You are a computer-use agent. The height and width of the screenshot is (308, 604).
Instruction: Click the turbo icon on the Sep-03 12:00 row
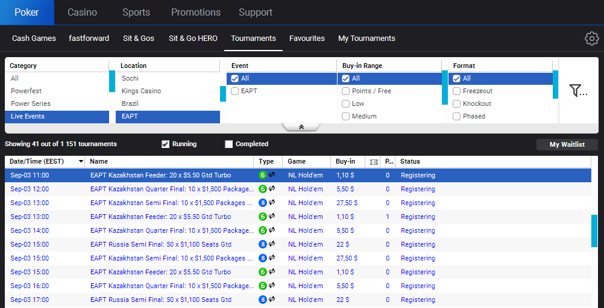[272, 189]
